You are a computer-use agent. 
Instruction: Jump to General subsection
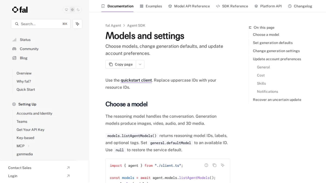click(x=264, y=67)
